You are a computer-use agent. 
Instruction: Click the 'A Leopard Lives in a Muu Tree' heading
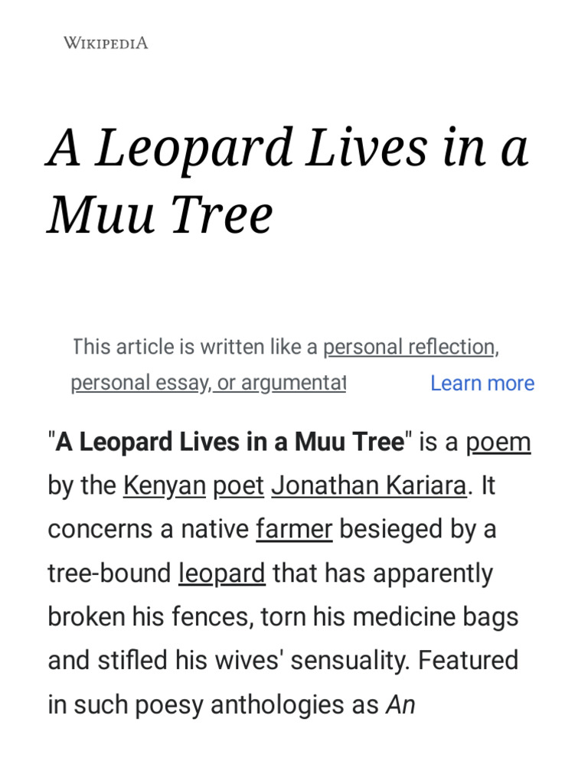pyautogui.click(x=288, y=181)
